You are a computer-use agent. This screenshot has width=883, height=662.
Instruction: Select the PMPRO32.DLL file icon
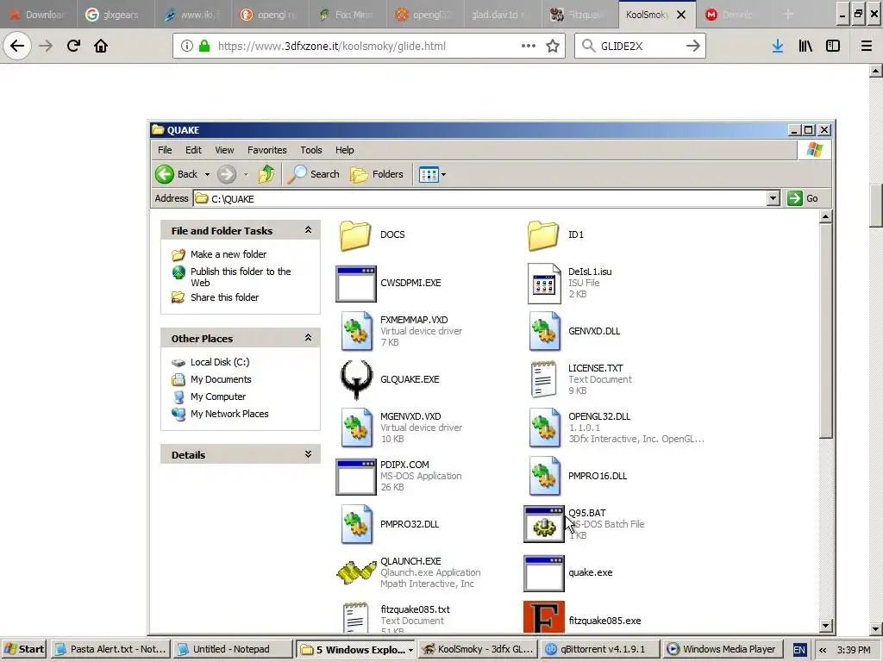point(356,525)
